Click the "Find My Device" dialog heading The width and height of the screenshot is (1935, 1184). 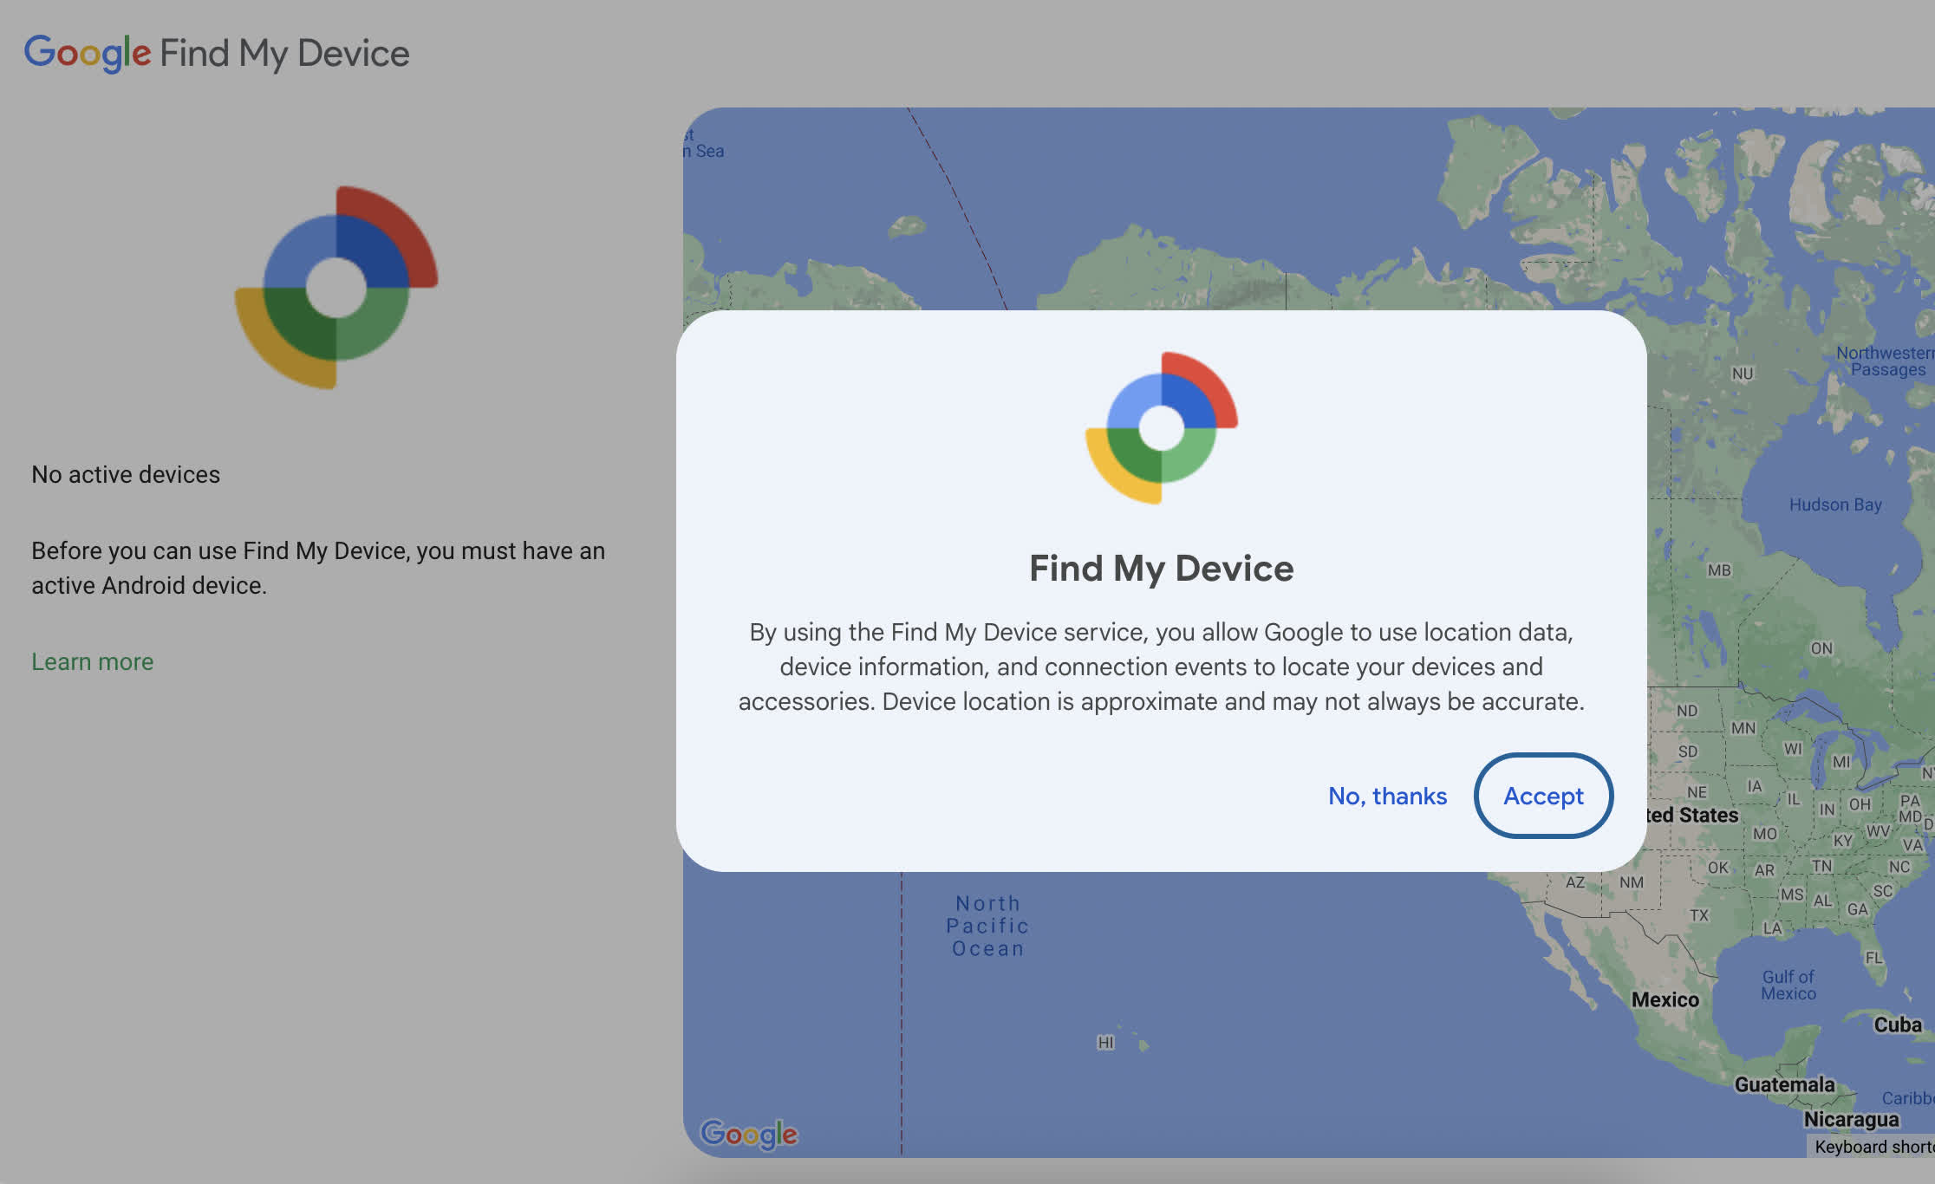coord(1162,569)
